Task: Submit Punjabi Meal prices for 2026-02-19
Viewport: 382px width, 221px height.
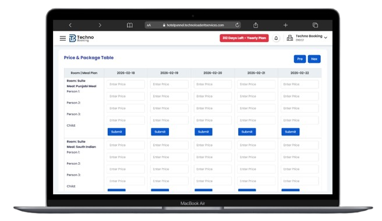Action: (160, 131)
